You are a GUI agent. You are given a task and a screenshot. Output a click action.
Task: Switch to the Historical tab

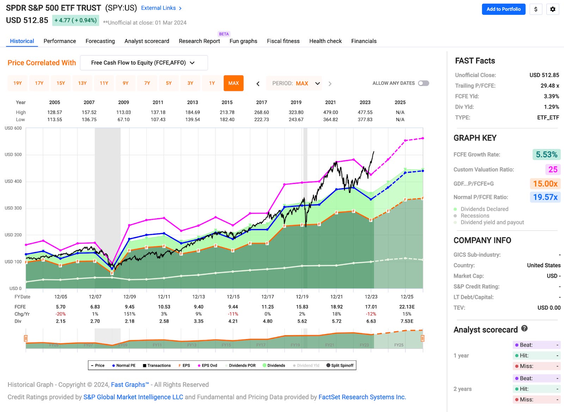[22, 41]
